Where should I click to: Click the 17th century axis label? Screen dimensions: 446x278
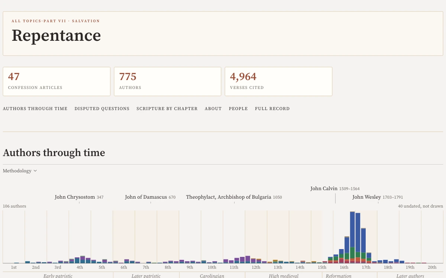click(366, 267)
